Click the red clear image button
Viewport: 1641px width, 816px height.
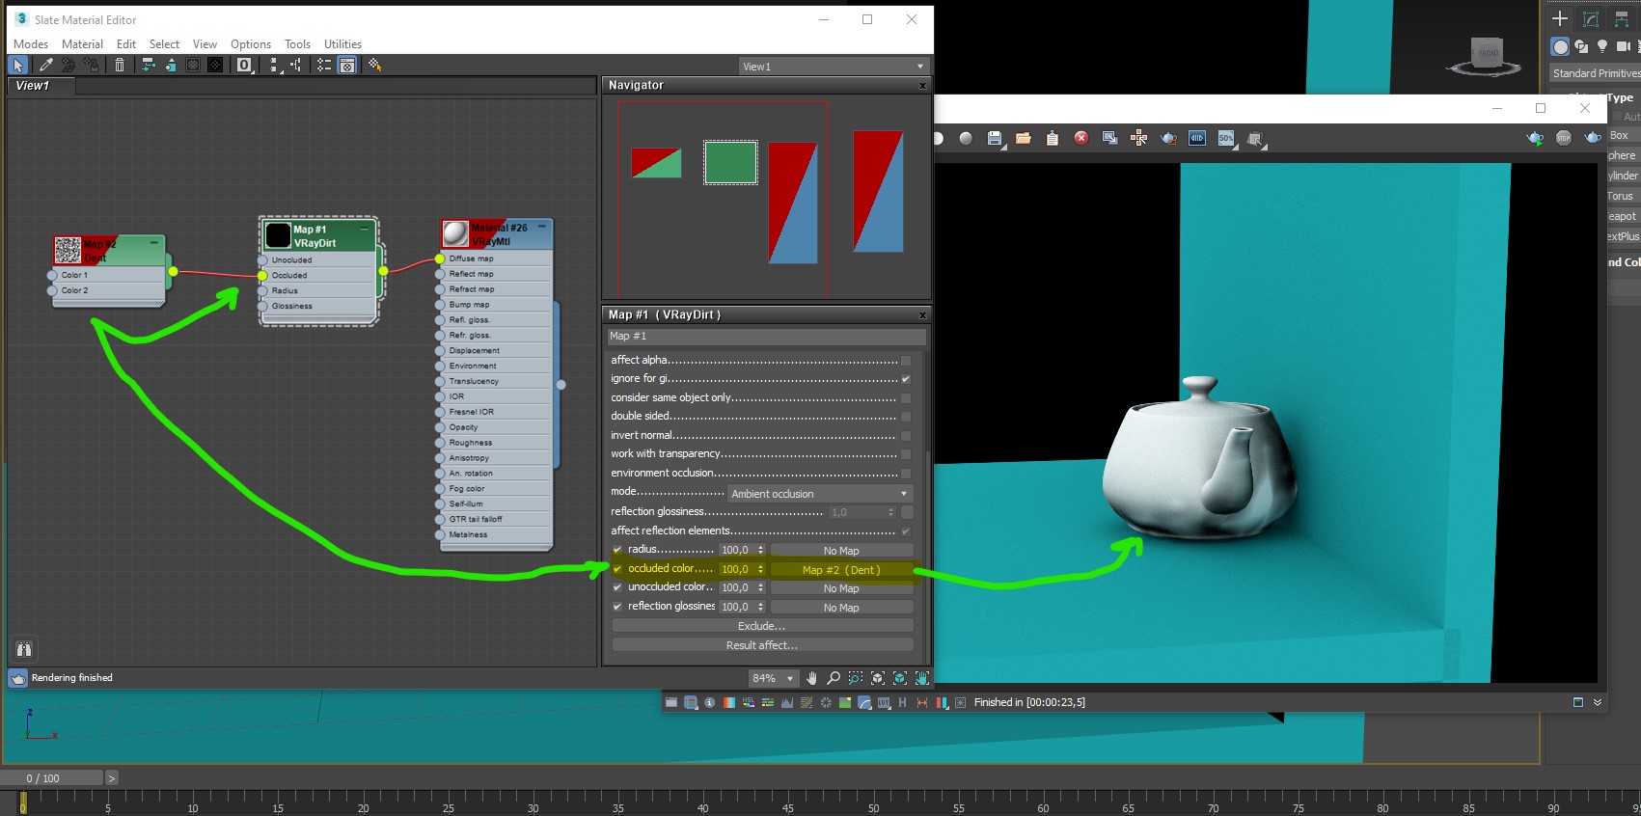(x=1081, y=138)
